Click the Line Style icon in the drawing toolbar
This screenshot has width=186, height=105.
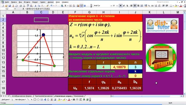click(74, 99)
